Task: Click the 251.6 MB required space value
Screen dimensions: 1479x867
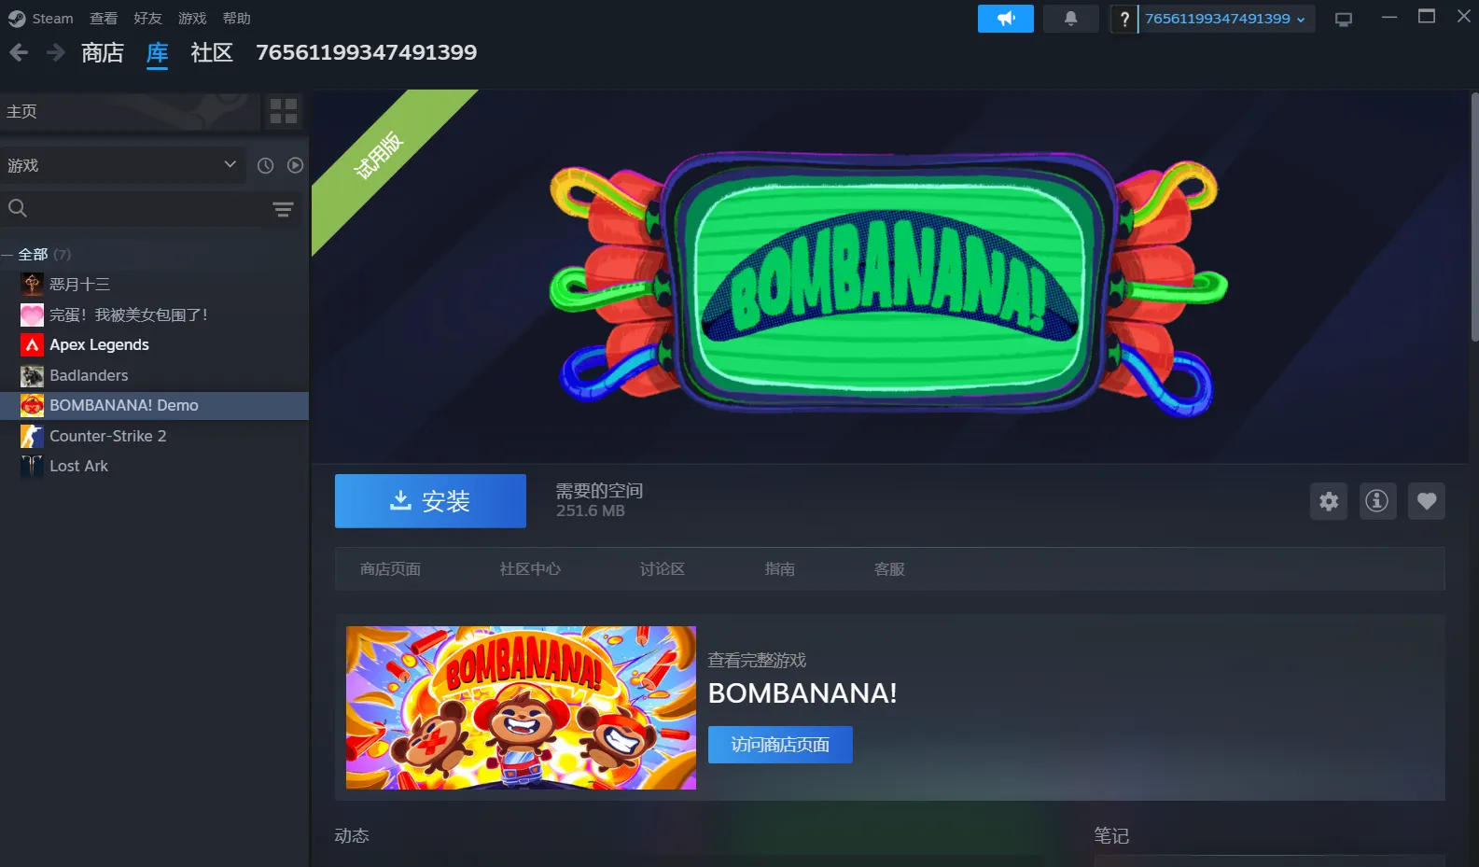Action: tap(591, 511)
